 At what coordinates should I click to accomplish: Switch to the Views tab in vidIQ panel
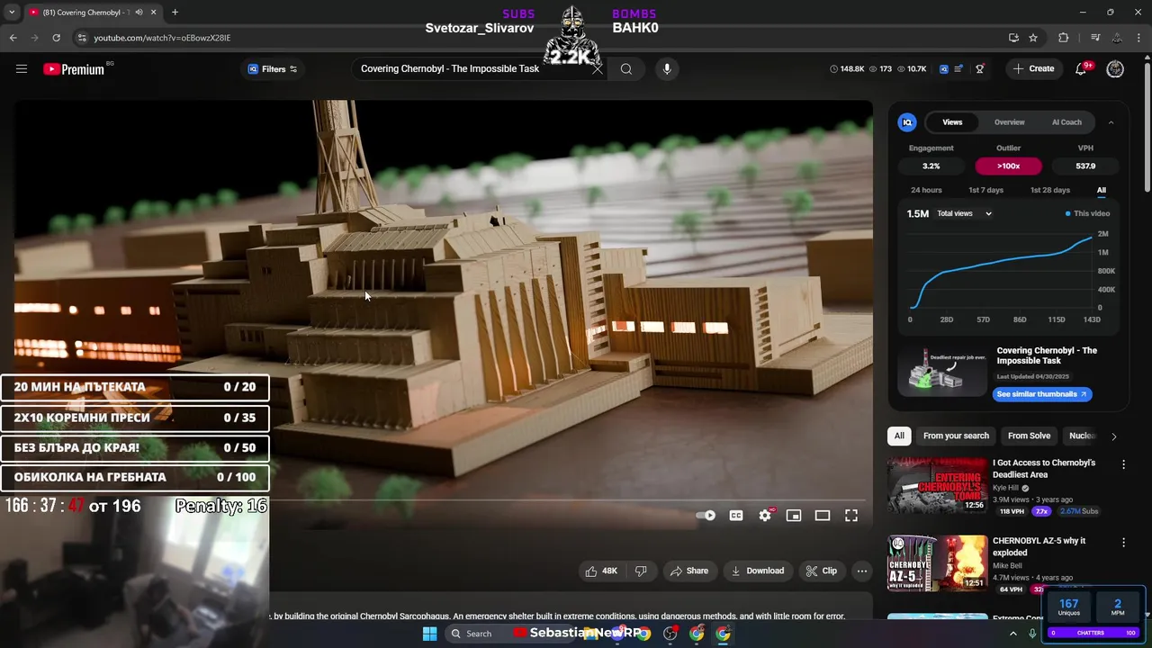(x=952, y=122)
